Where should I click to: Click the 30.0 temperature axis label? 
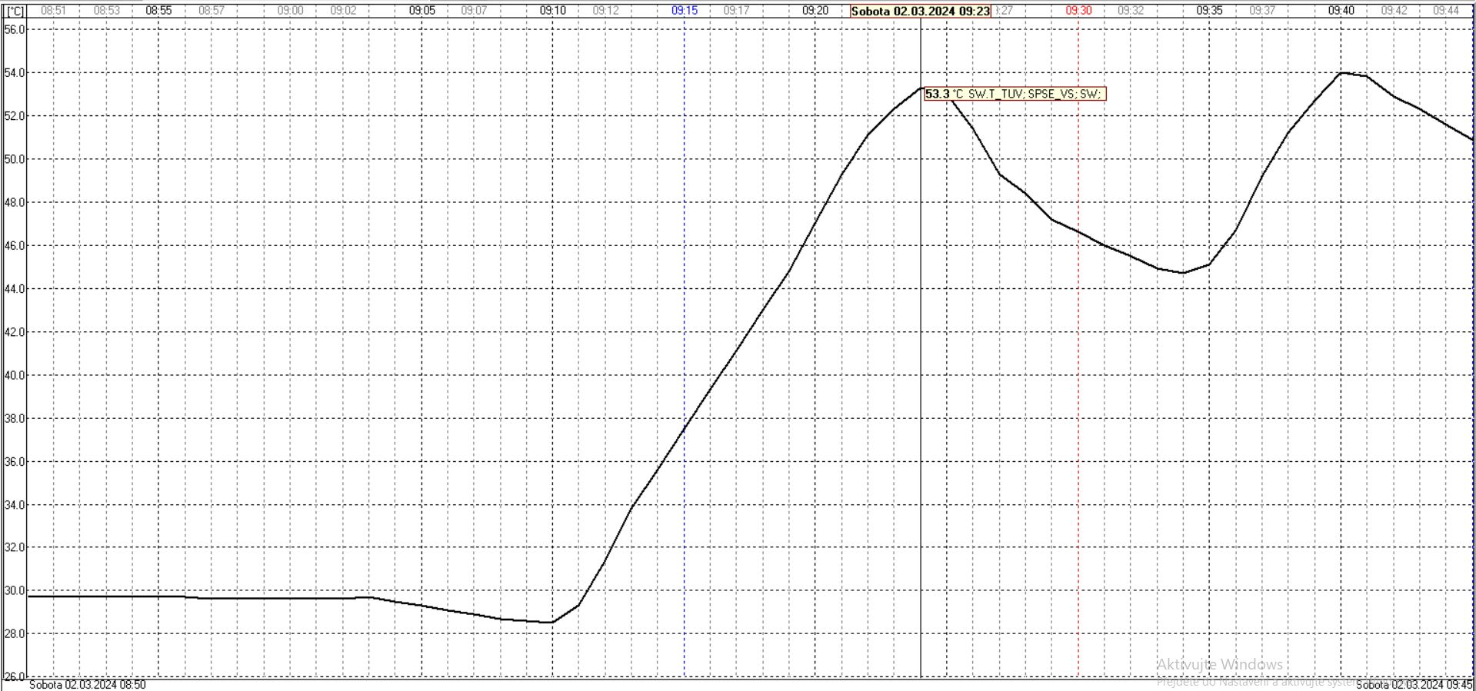[x=15, y=591]
